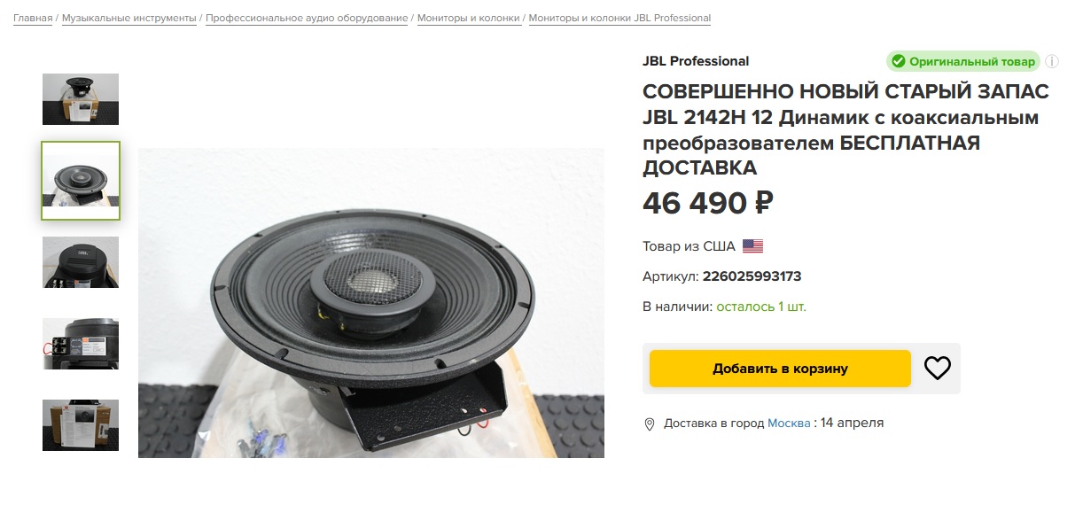Image resolution: width=1083 pixels, height=513 pixels.
Task: Navigate to Мониторы и колонки category
Action: coord(468,18)
